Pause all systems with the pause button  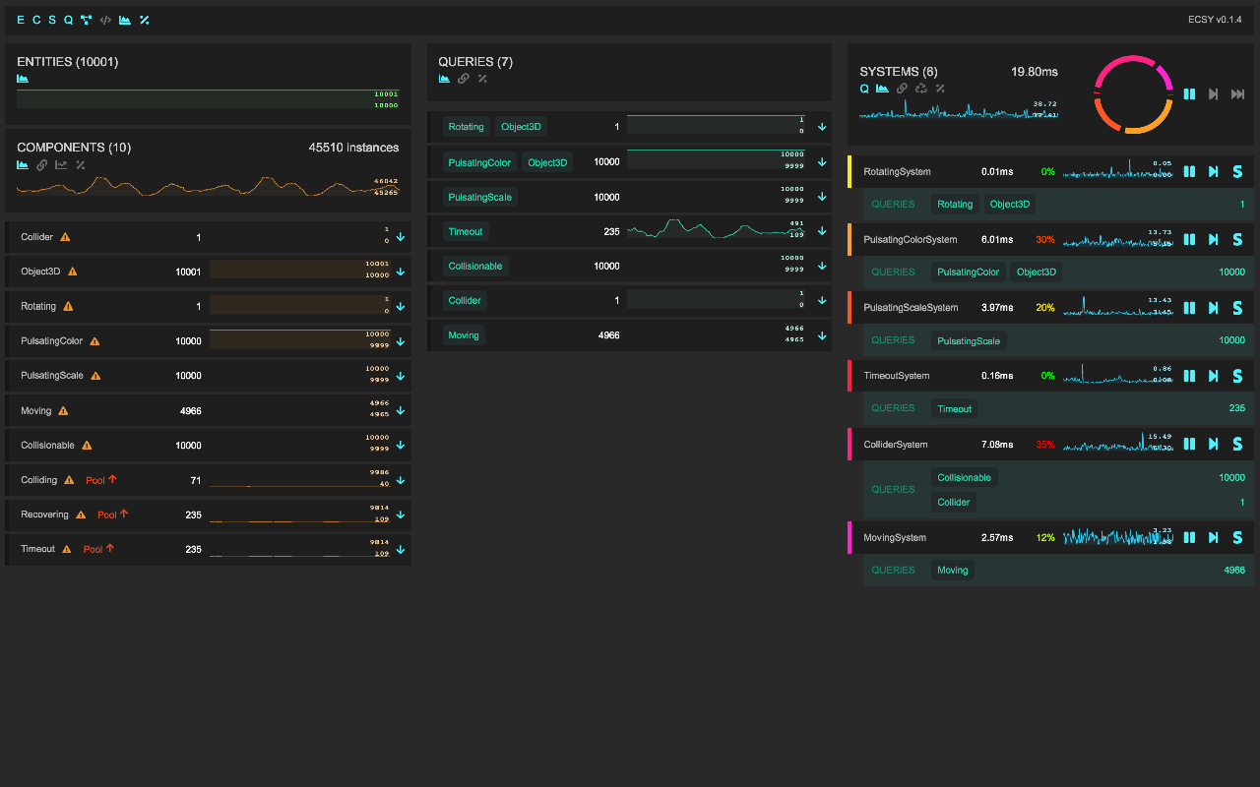(1189, 93)
